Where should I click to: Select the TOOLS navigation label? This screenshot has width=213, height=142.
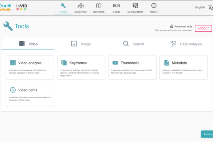coord(63,12)
